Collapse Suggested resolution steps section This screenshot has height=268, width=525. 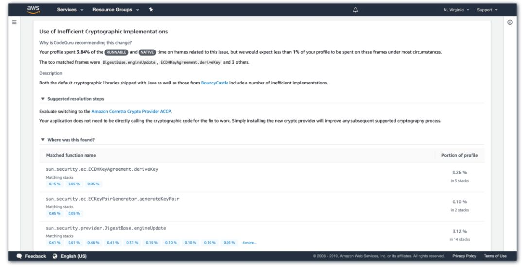pos(72,99)
